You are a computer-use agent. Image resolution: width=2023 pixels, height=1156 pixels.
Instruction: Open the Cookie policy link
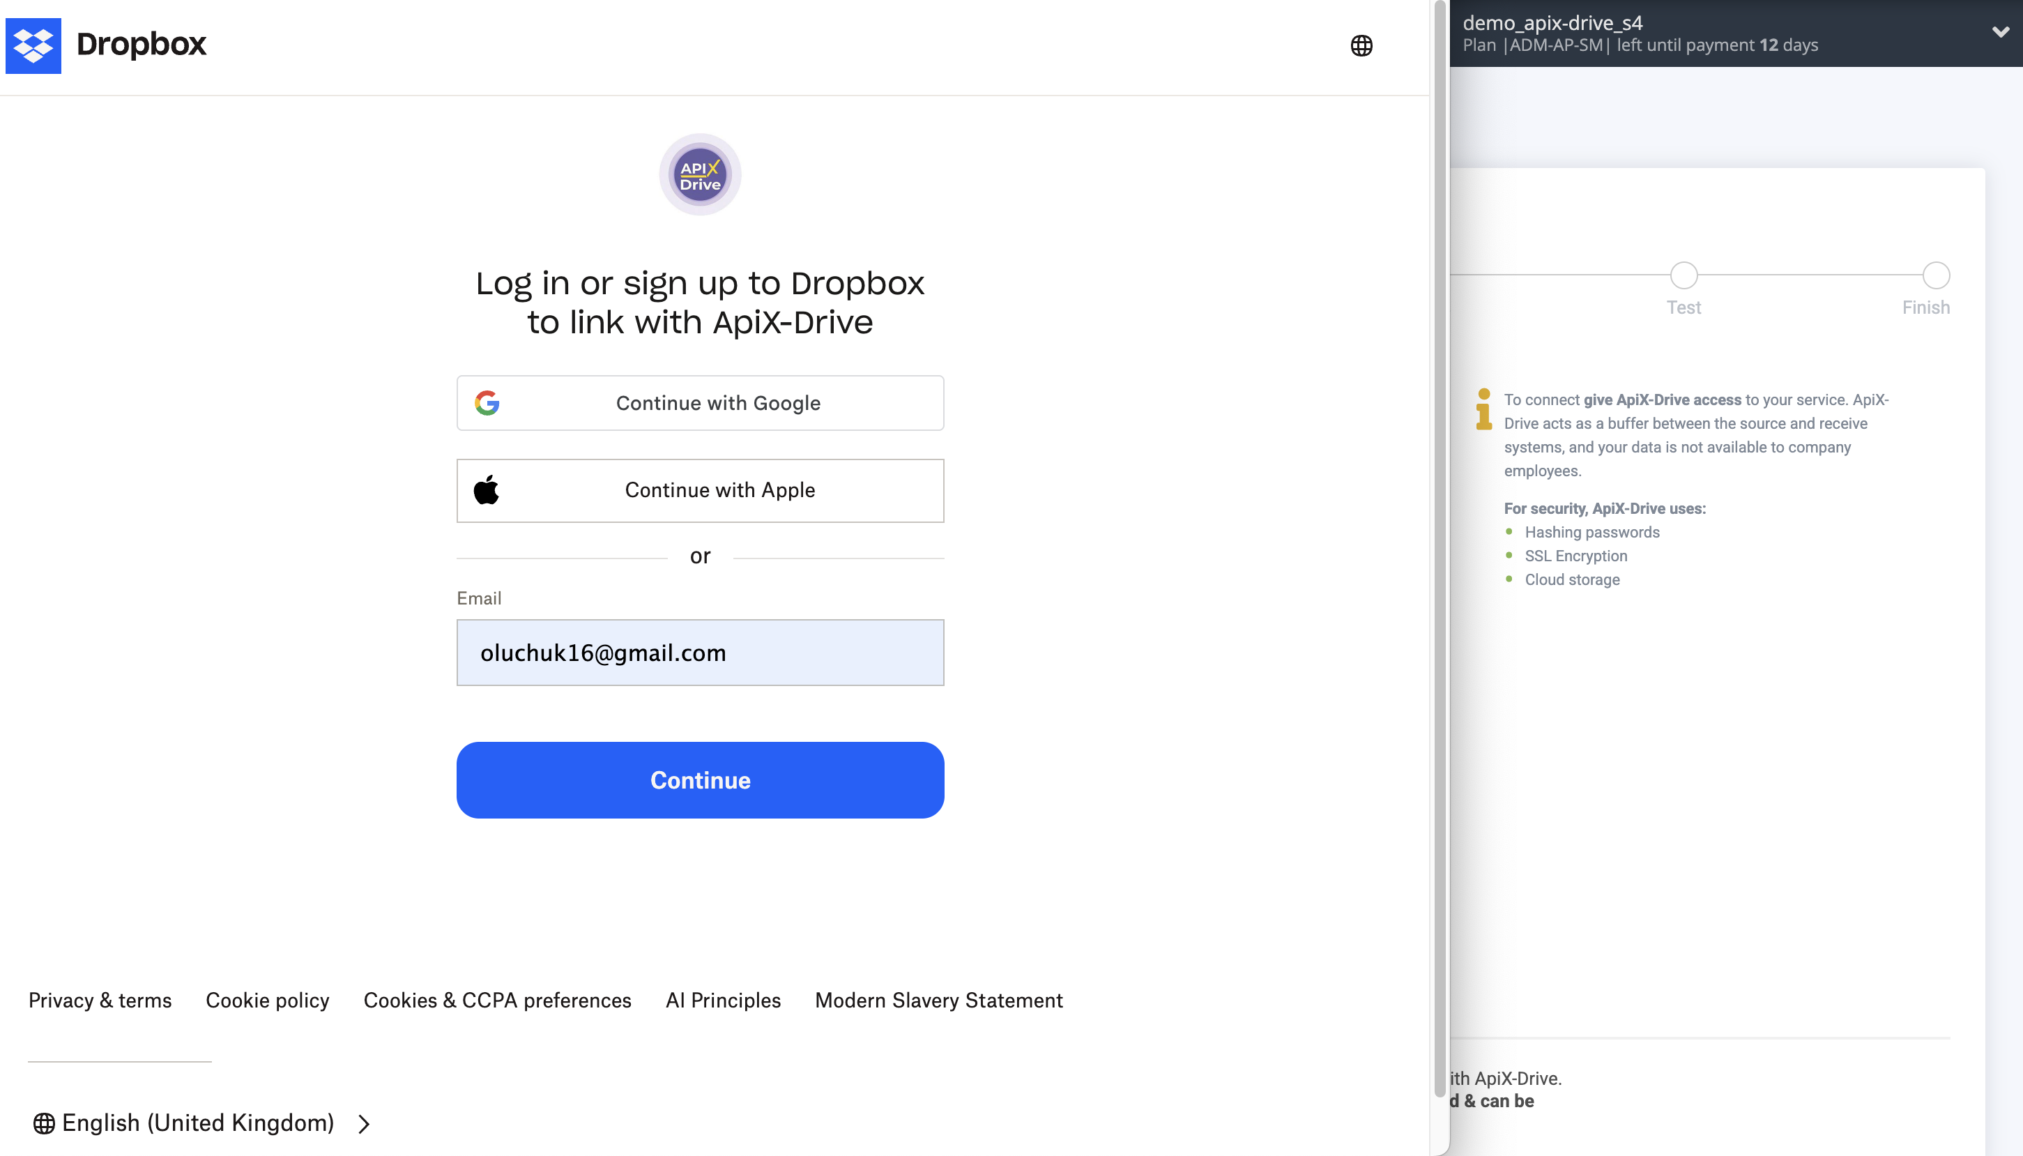[268, 1000]
